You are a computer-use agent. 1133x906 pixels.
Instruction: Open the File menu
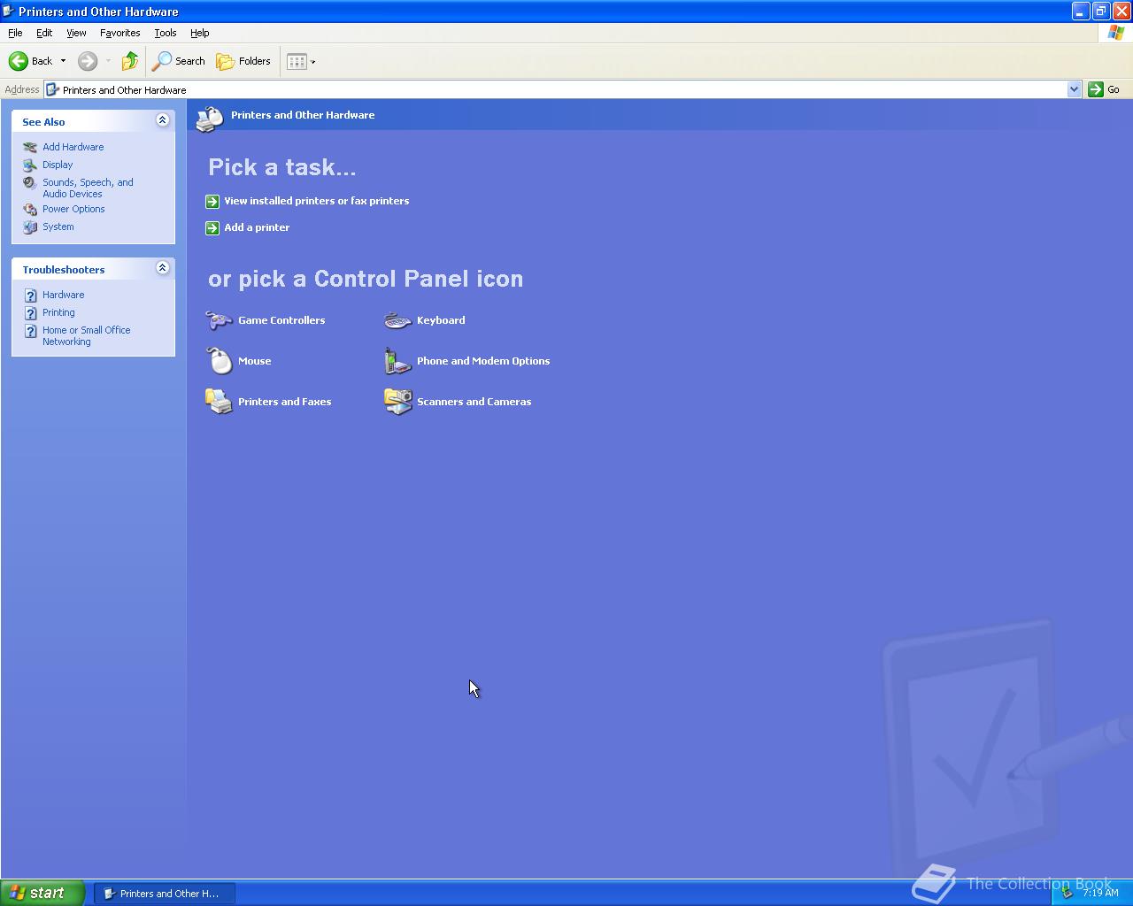pyautogui.click(x=15, y=33)
